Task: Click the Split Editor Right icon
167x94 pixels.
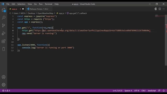Action: tap(160, 9)
